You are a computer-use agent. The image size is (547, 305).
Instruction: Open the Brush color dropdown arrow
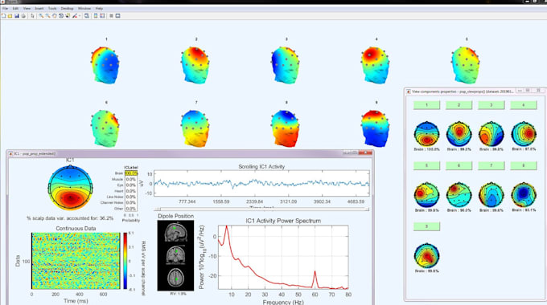coord(80,16)
